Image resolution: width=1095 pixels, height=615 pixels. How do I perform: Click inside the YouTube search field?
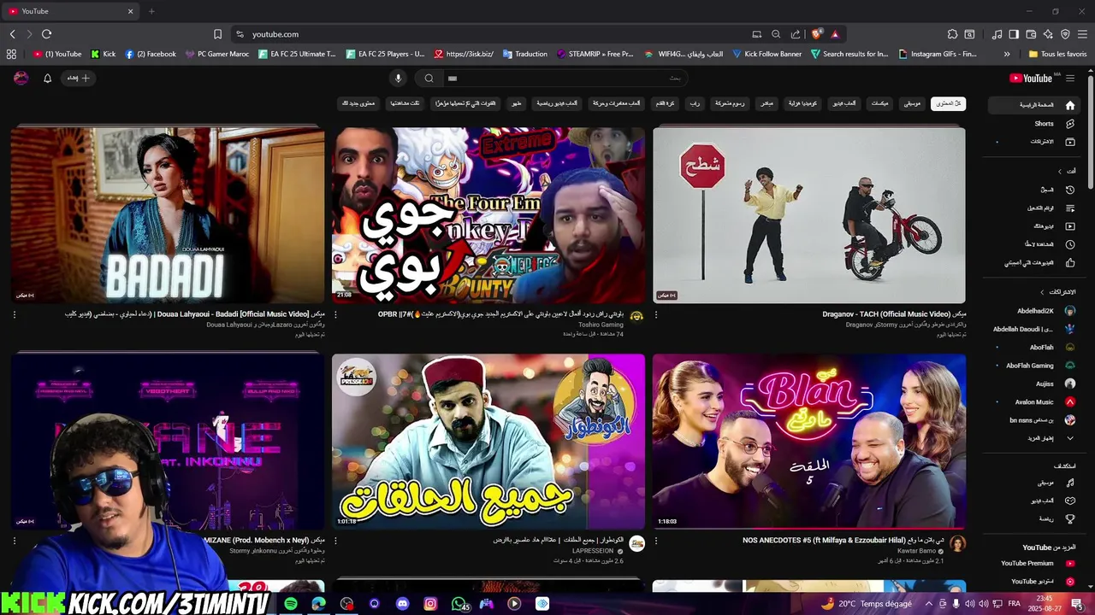[x=565, y=78]
